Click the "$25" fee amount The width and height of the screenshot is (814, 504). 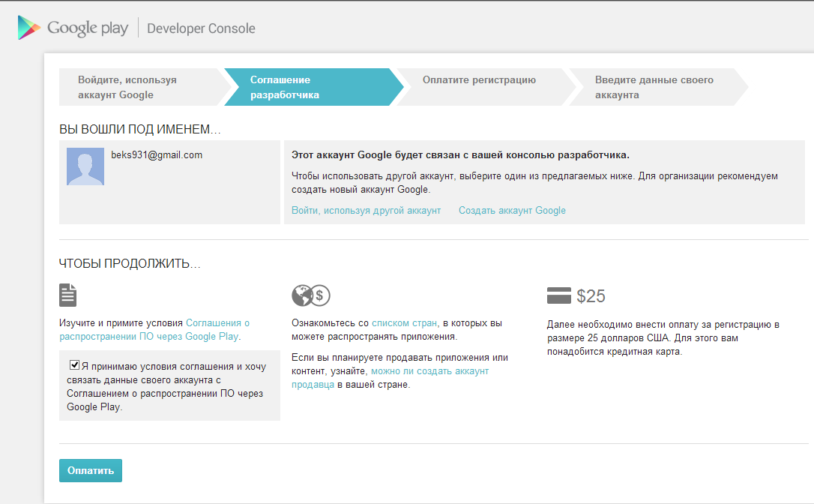[x=591, y=296]
